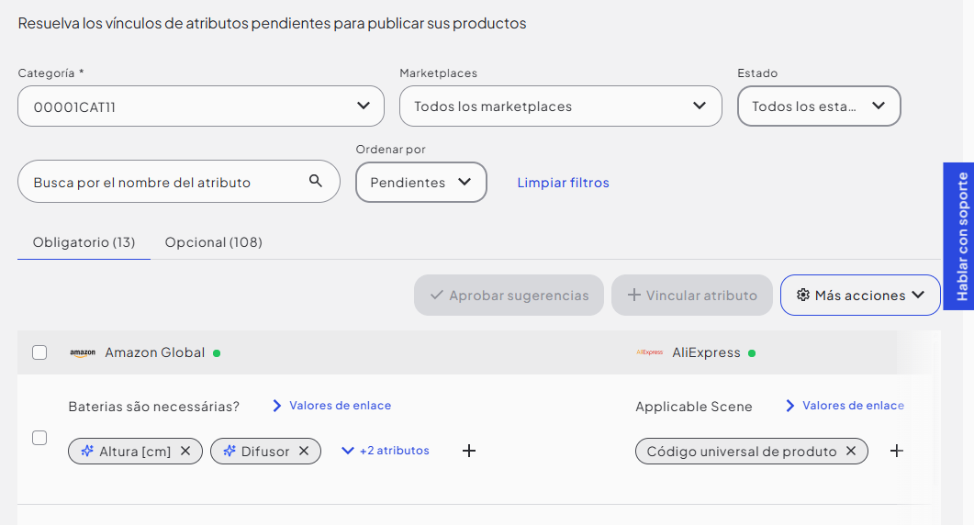Select the header checkbox for all rows

(39, 352)
